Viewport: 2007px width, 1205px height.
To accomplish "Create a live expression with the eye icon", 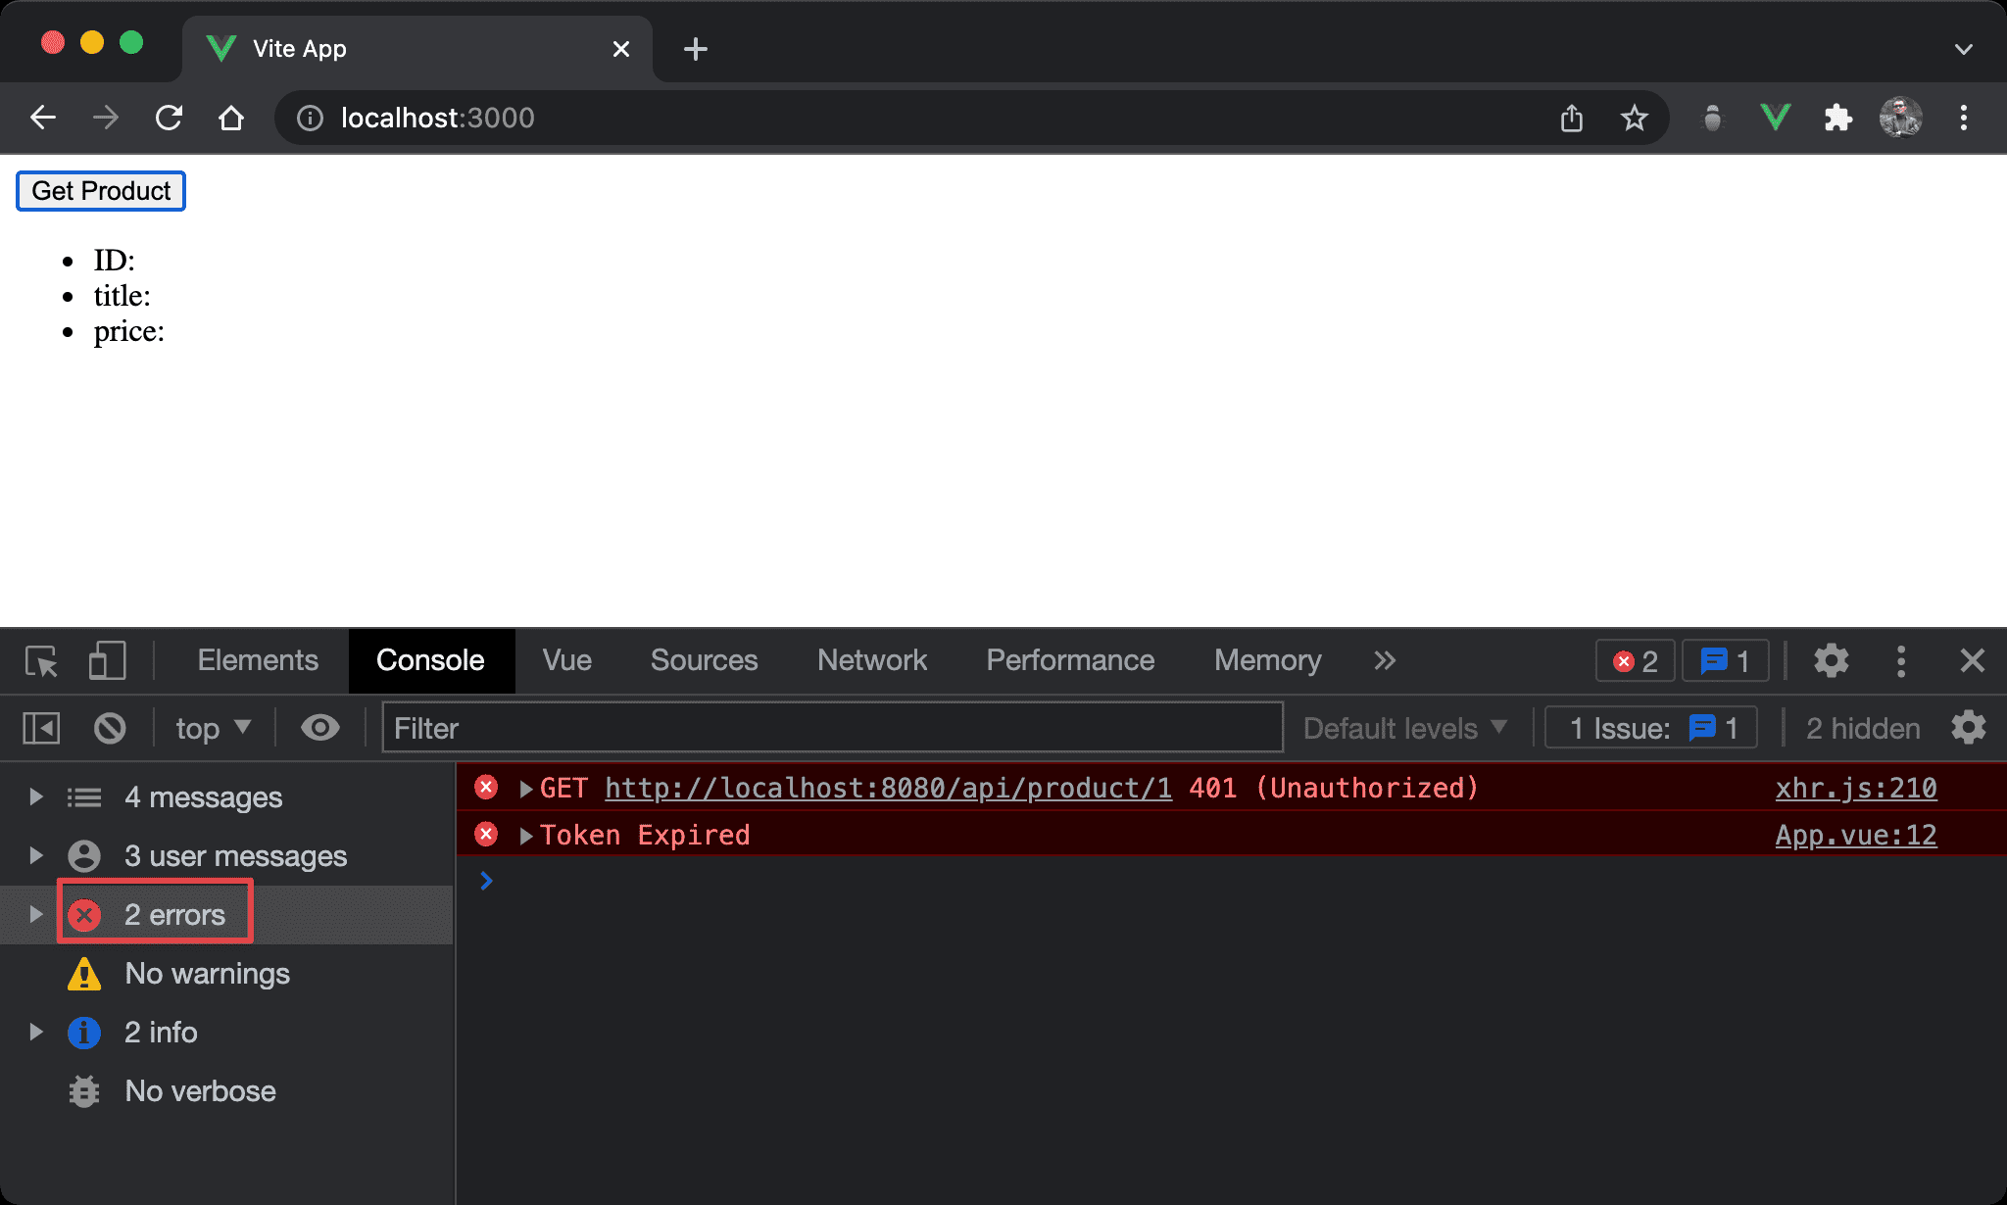I will point(319,728).
